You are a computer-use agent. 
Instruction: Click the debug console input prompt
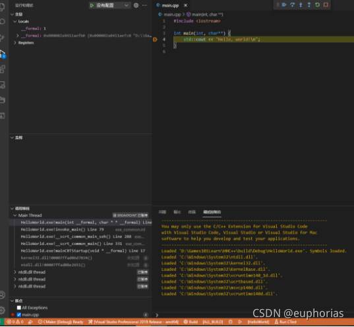coord(253,315)
